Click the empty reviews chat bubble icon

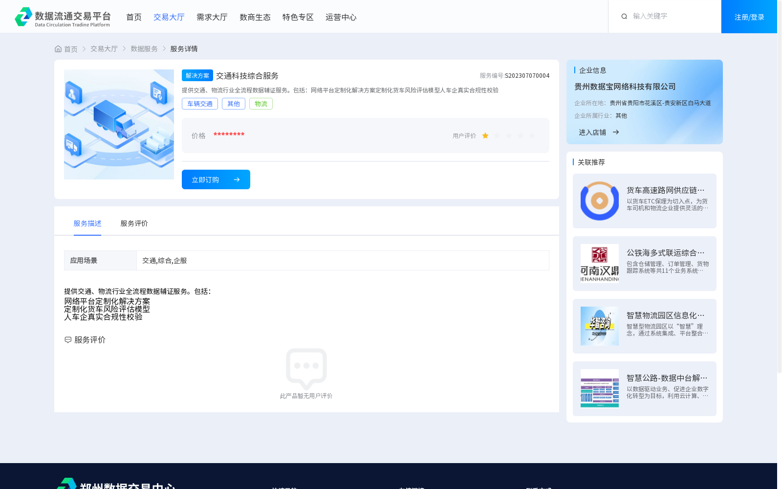(x=306, y=368)
